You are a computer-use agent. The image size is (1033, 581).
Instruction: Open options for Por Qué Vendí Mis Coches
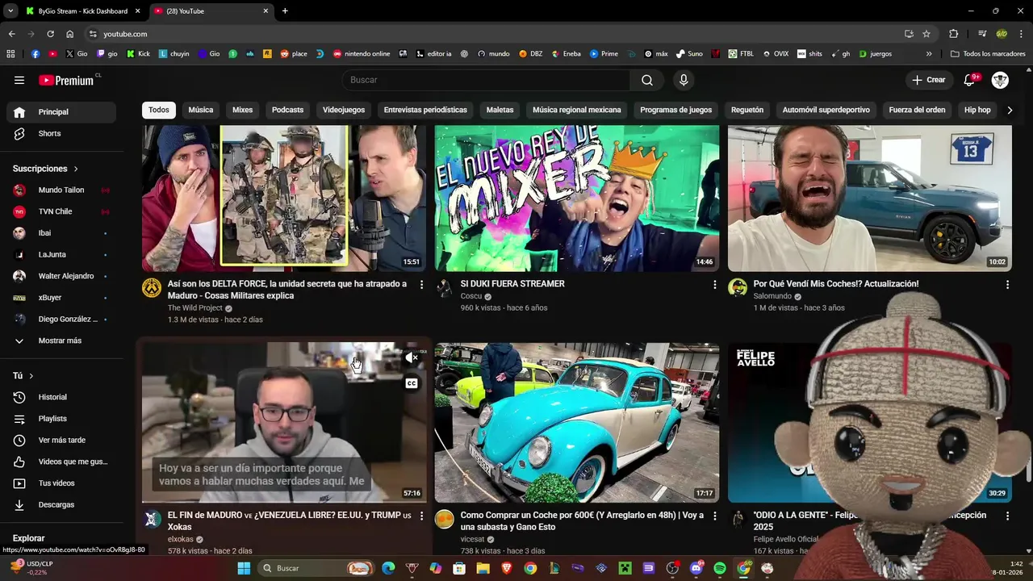[1007, 285]
